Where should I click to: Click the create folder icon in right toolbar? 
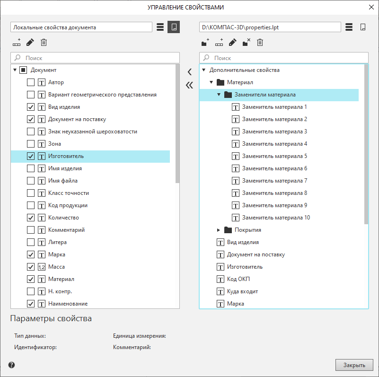pyautogui.click(x=205, y=43)
